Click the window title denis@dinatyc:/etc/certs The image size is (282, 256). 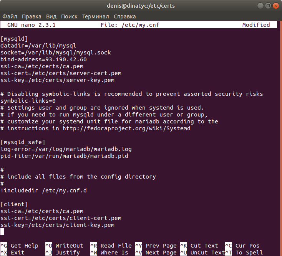141,6
